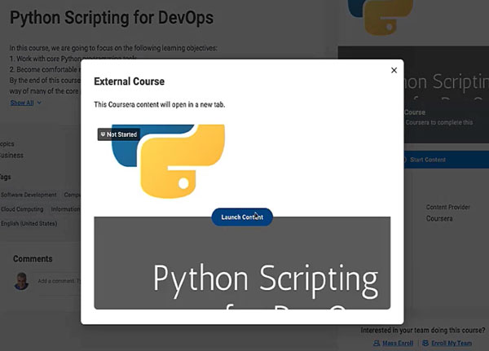Select the Software Development tag
The image size is (489, 351).
(x=29, y=195)
